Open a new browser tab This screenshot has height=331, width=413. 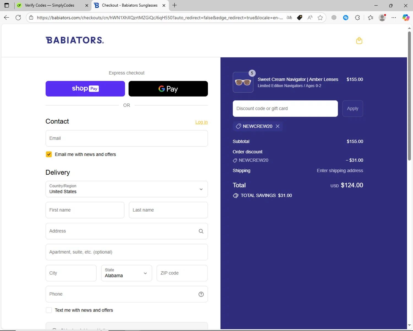tap(175, 5)
